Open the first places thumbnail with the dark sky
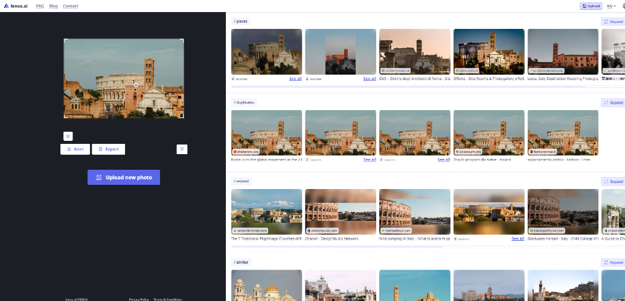625x301 pixels. click(267, 52)
